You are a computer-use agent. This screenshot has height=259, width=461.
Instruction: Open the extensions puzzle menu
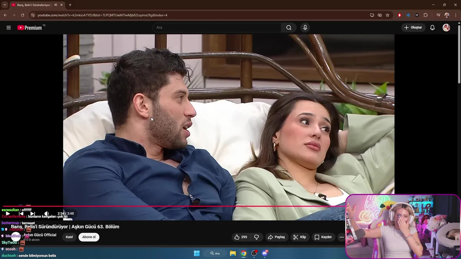pos(426,15)
